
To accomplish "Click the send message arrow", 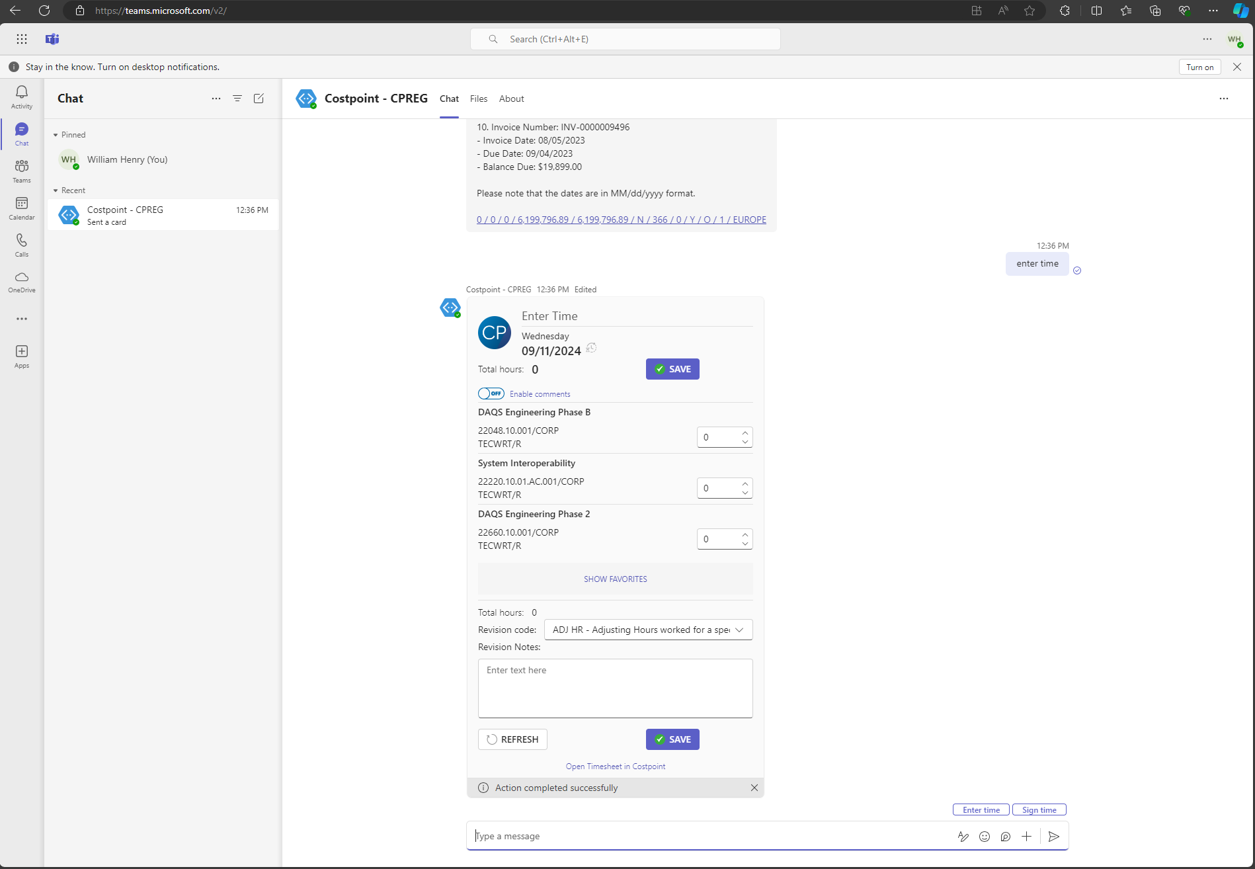I will pyautogui.click(x=1054, y=837).
